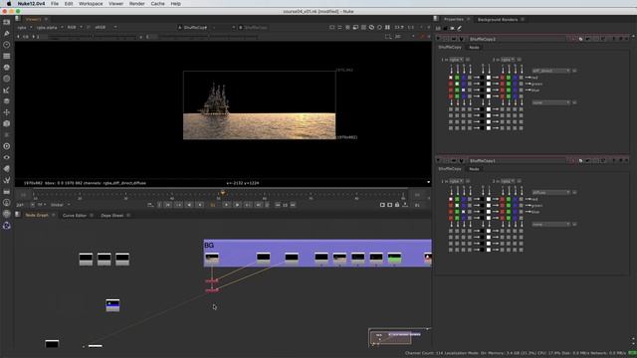Open Node tab in ShuffleCopy2 panel
Image resolution: width=637 pixels, height=358 pixels.
click(474, 48)
